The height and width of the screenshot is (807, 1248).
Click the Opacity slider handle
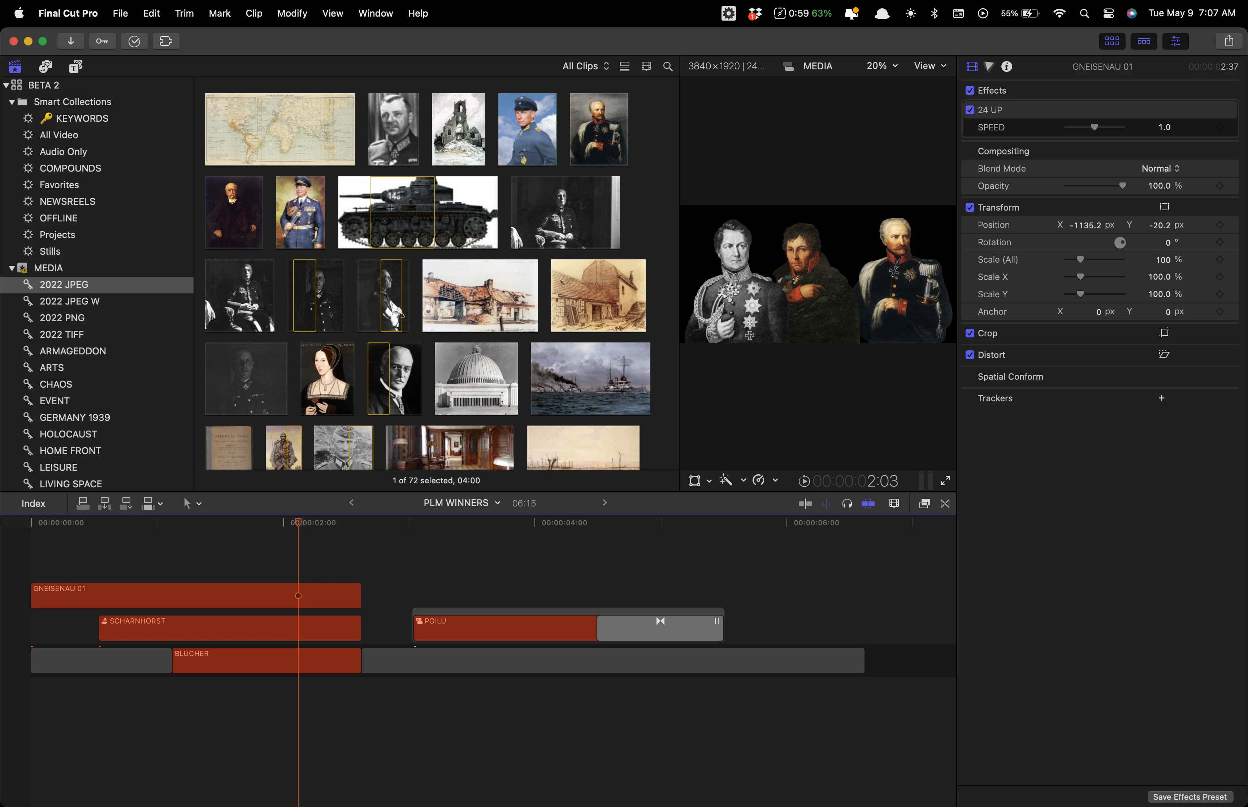click(x=1122, y=186)
